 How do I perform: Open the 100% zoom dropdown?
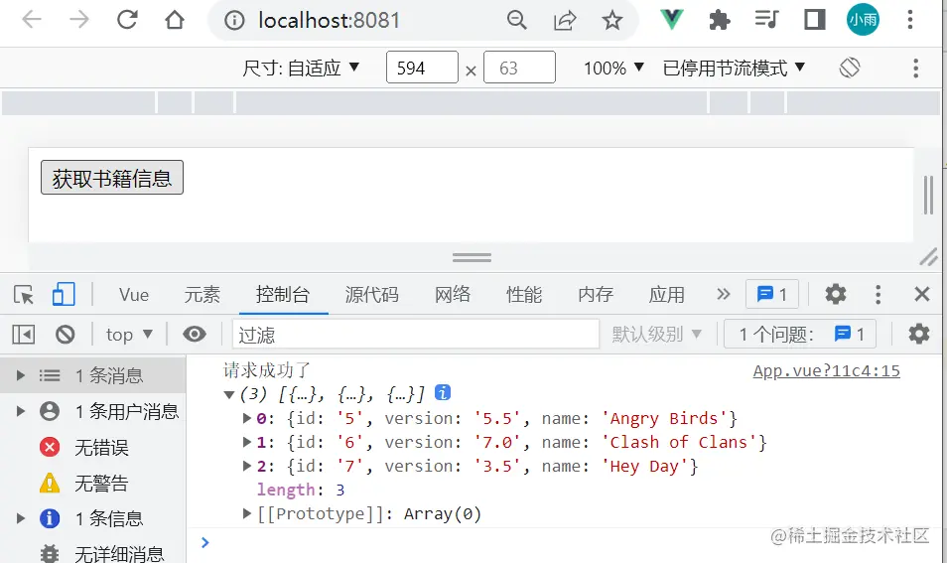pyautogui.click(x=613, y=68)
